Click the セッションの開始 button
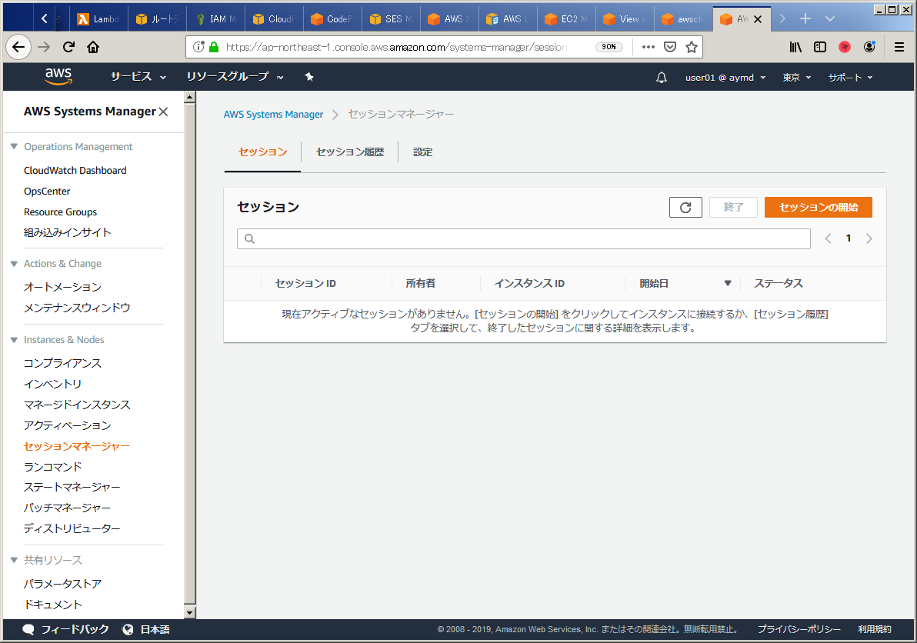 pos(819,208)
